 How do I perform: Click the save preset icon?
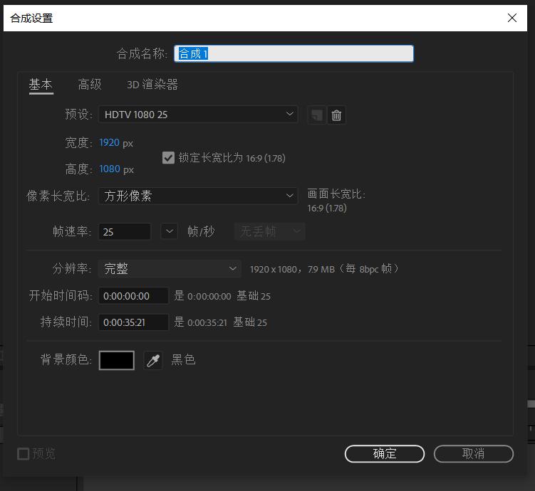coord(317,115)
